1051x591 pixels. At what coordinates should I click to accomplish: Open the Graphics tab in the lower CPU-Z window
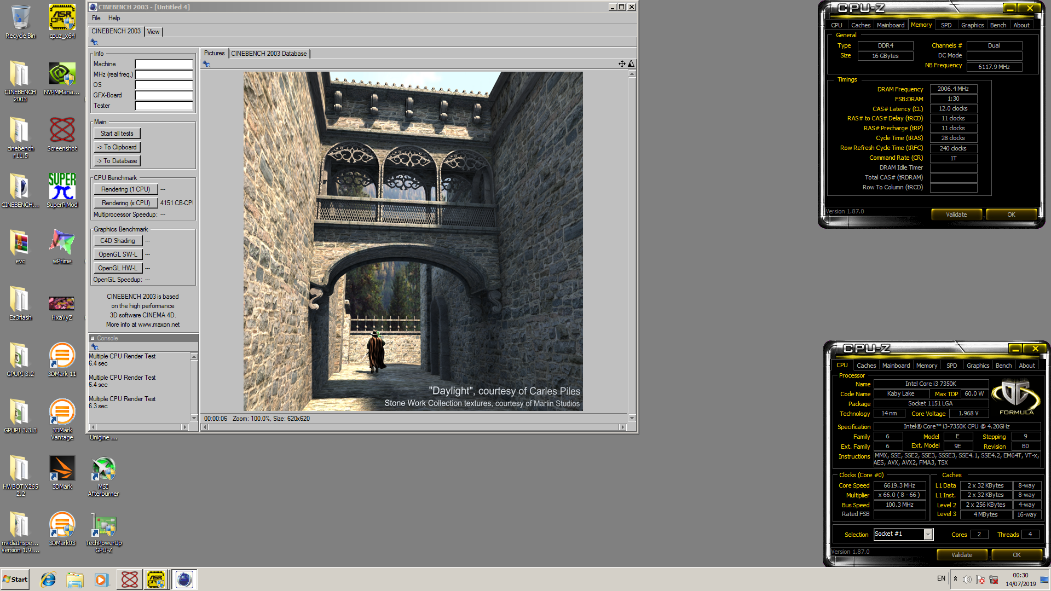(x=978, y=366)
